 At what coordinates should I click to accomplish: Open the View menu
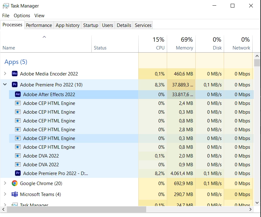point(39,15)
